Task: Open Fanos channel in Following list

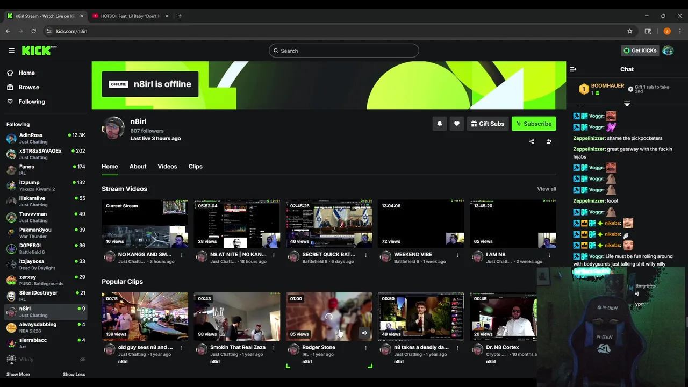Action: click(45, 170)
